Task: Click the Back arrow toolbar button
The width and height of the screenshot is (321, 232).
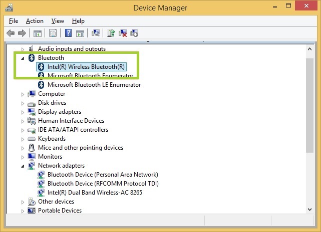Action: pyautogui.click(x=11, y=33)
